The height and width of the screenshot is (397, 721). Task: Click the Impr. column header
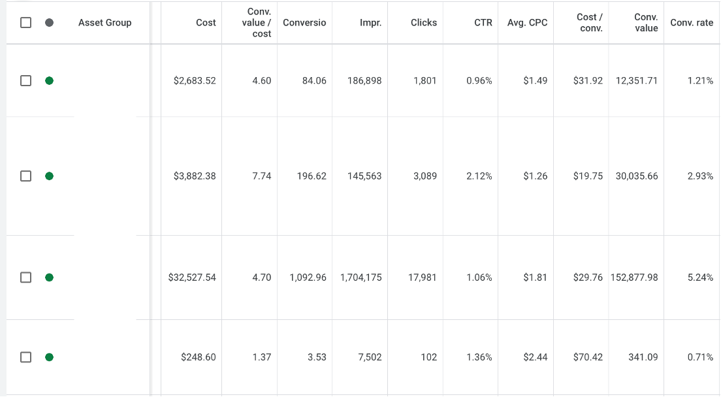pyautogui.click(x=370, y=23)
